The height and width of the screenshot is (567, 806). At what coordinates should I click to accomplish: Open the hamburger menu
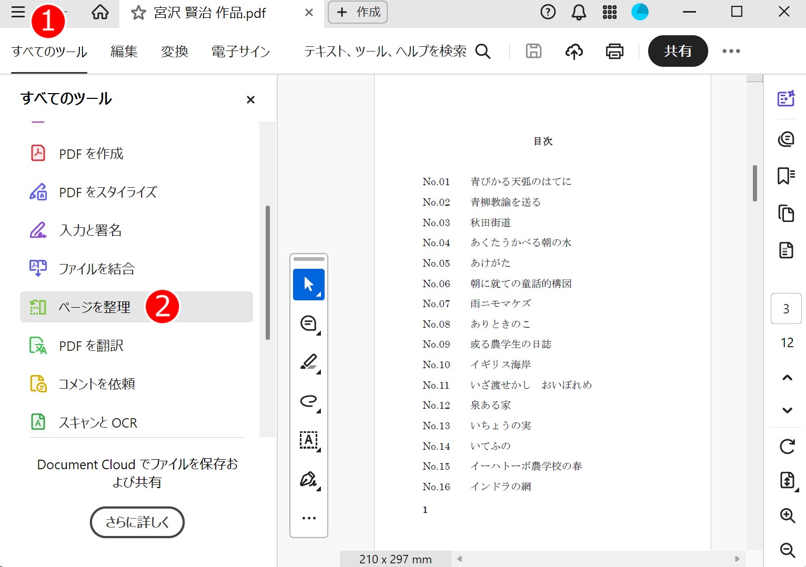(x=17, y=12)
